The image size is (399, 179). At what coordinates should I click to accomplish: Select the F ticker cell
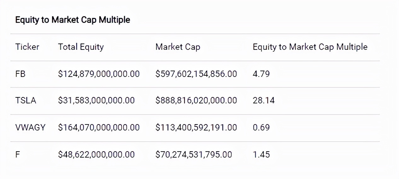[x=18, y=154]
